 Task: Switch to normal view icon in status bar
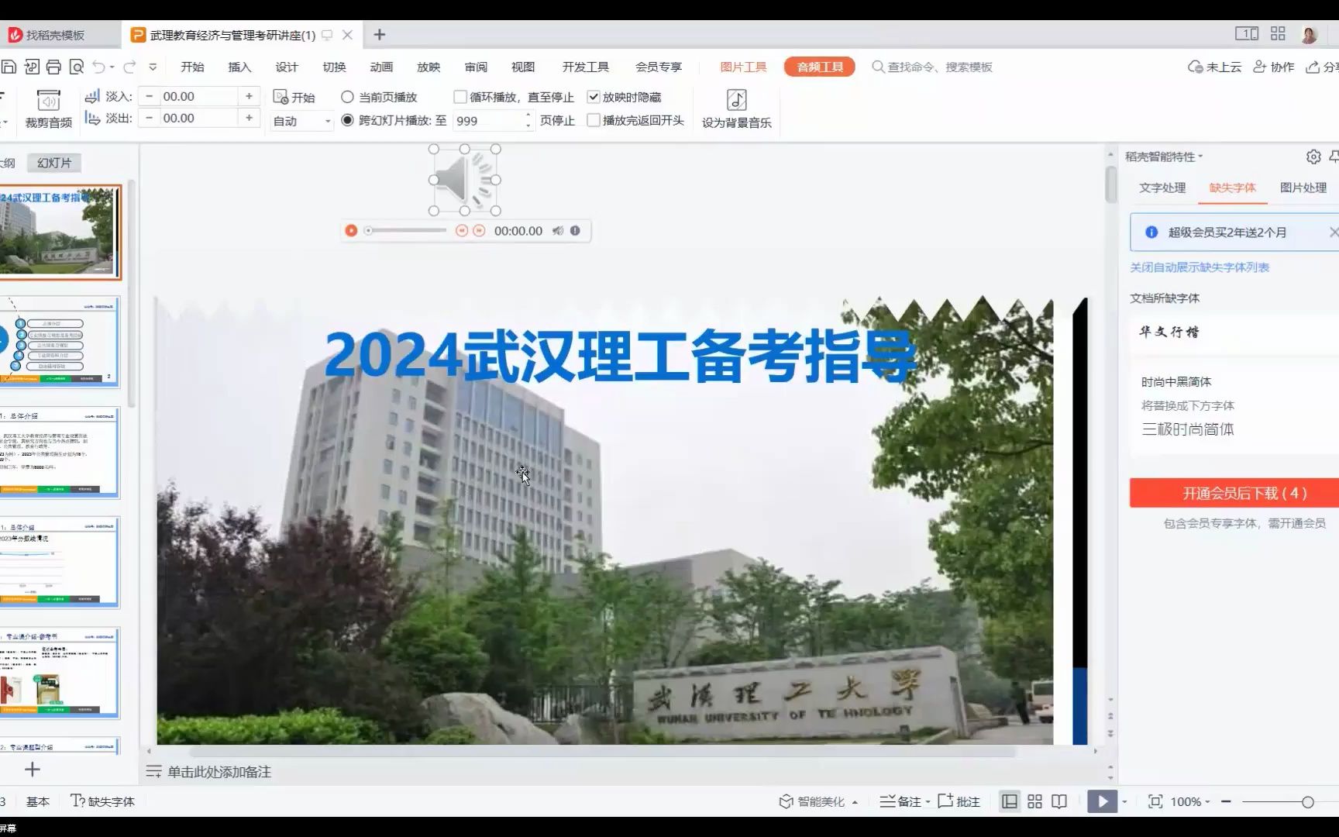[x=1010, y=801]
